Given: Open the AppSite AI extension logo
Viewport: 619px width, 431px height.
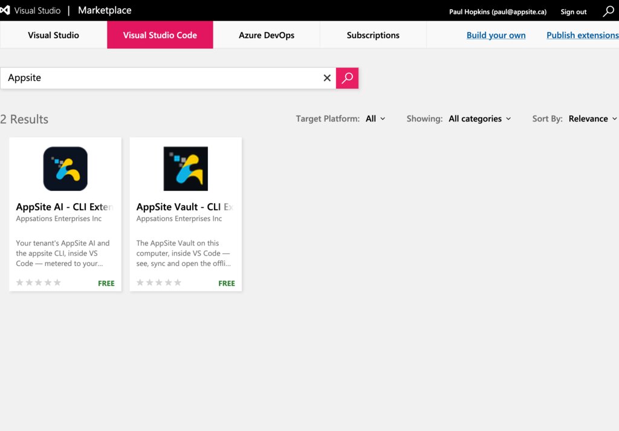Looking at the screenshot, I should [x=65, y=169].
